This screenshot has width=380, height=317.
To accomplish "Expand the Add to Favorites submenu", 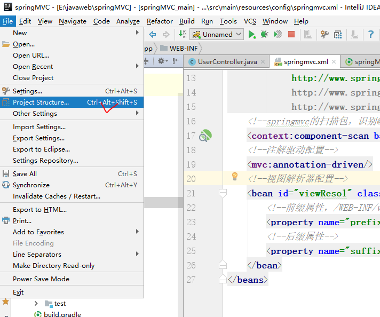I will coord(72,232).
